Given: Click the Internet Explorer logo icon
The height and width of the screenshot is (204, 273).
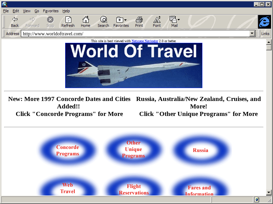Looking at the screenshot, I should [x=264, y=22].
